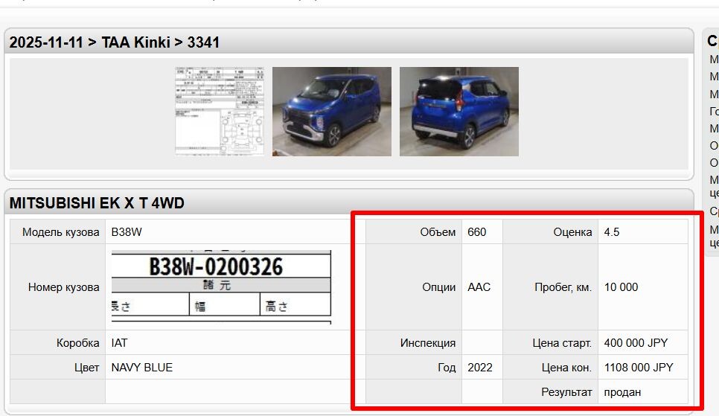The height and width of the screenshot is (416, 719).
Task: Select the final price '1108 000 JPY'
Action: pyautogui.click(x=639, y=368)
